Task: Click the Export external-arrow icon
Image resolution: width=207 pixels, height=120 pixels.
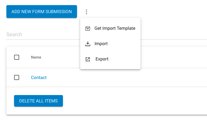Action: pyautogui.click(x=88, y=59)
